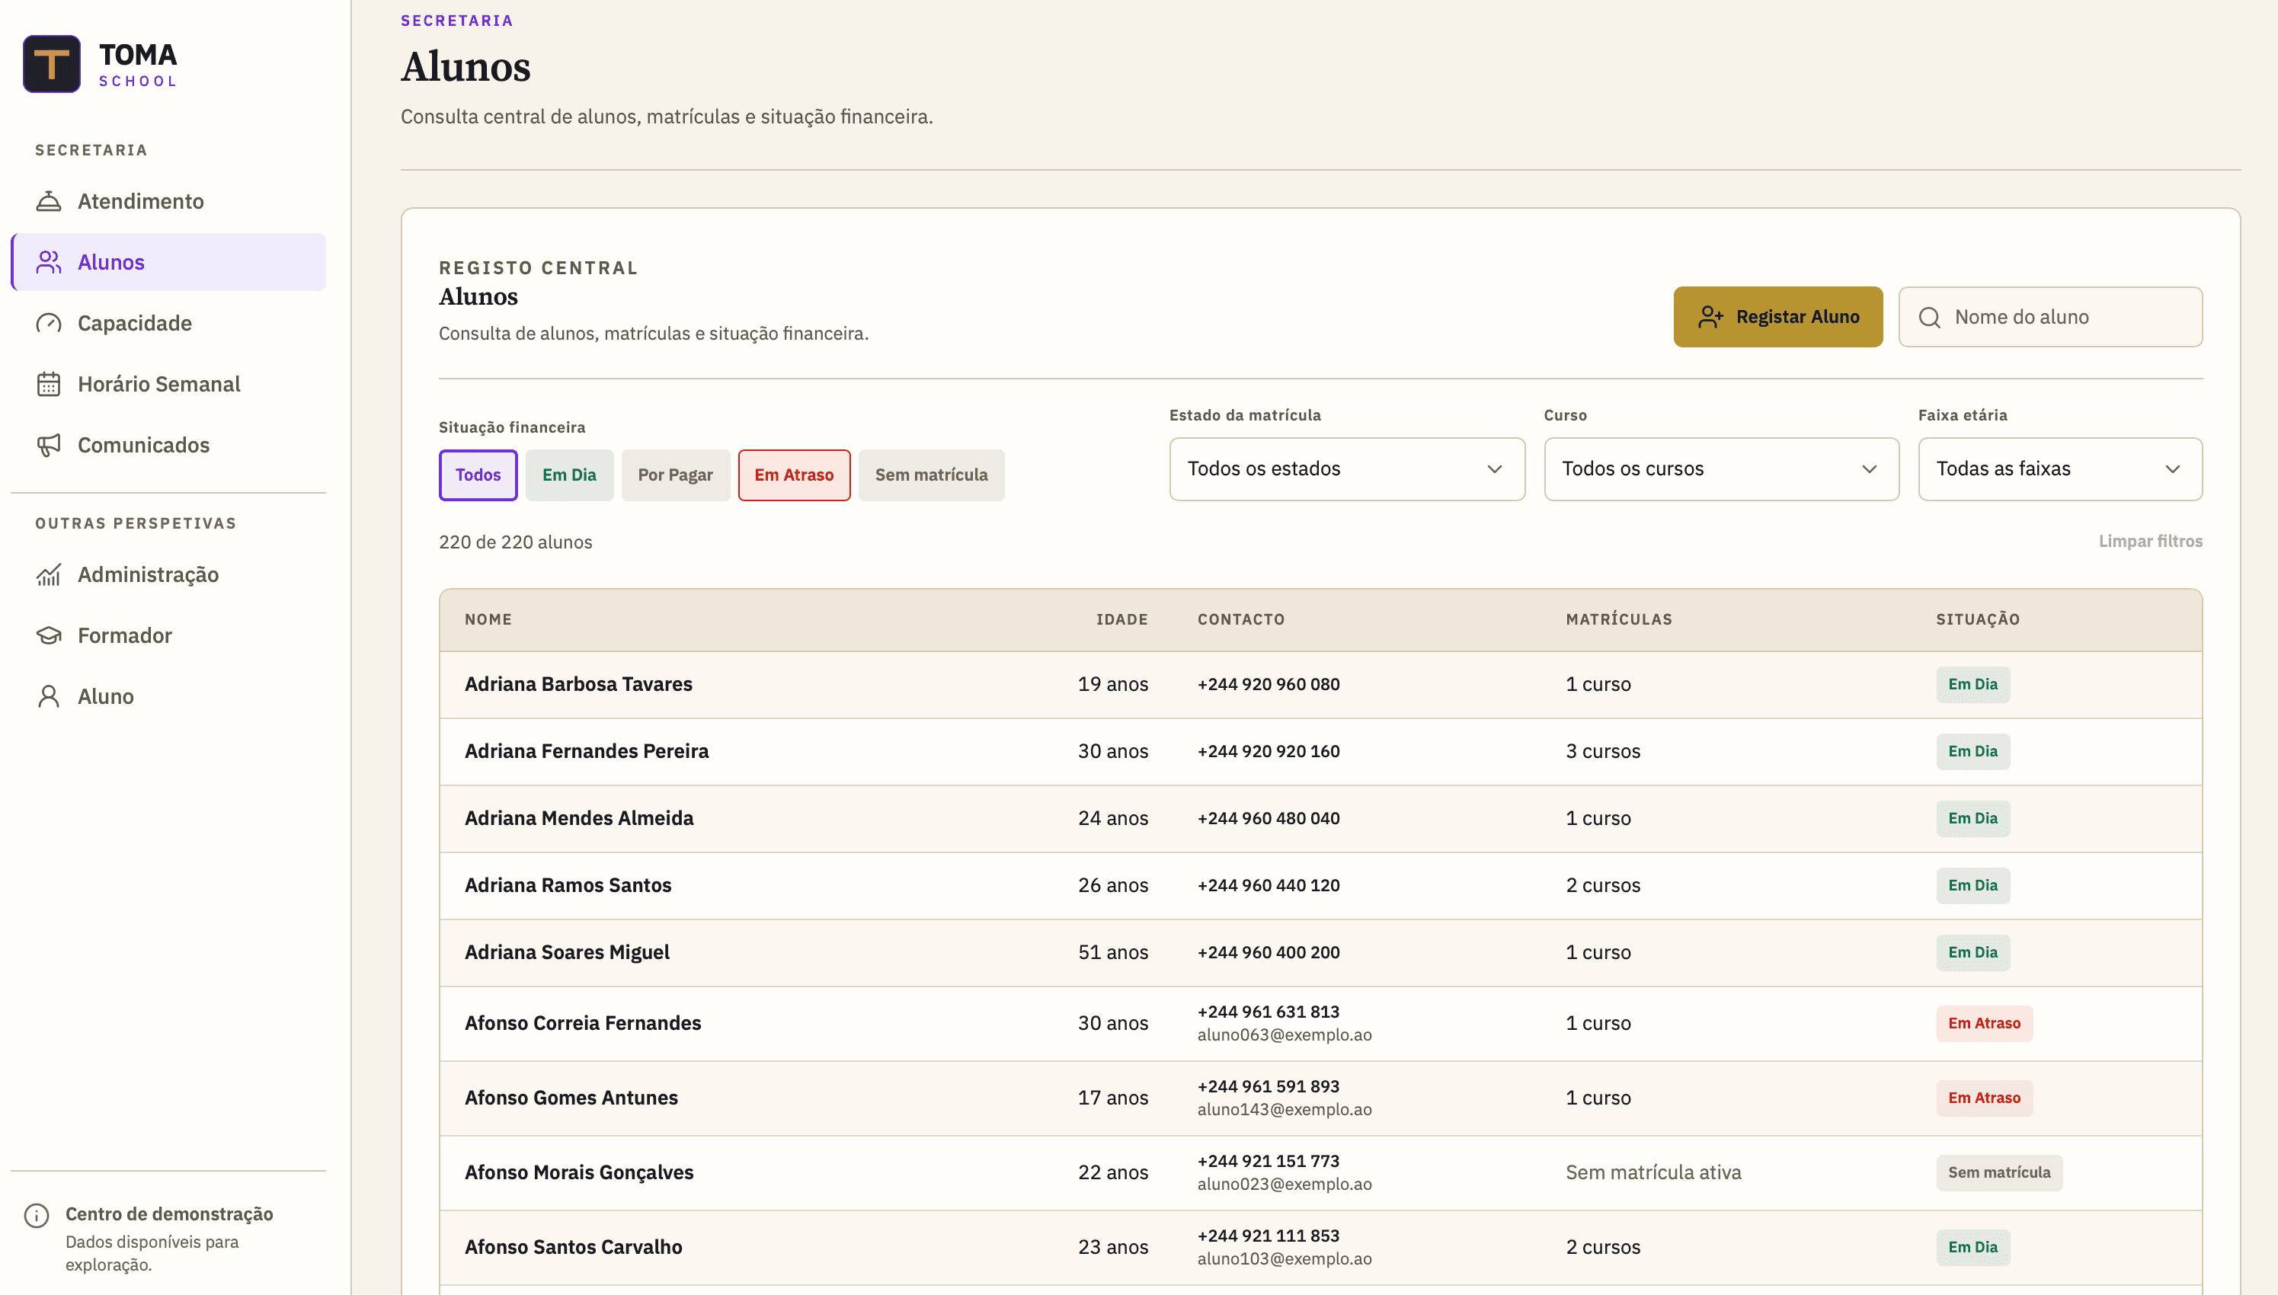Click Sem matrícula ativa text
The height and width of the screenshot is (1295, 2278).
click(1653, 1173)
